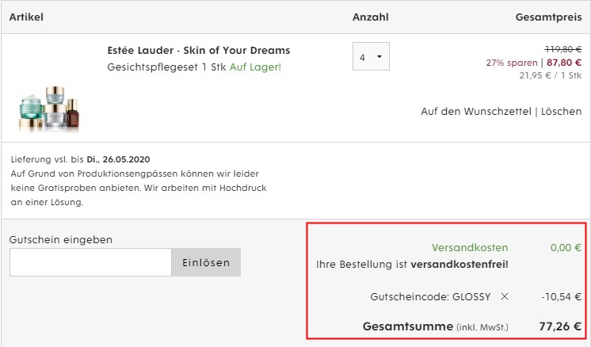The width and height of the screenshot is (591, 347).
Task: Click the Anzahl column header
Action: coord(371,17)
